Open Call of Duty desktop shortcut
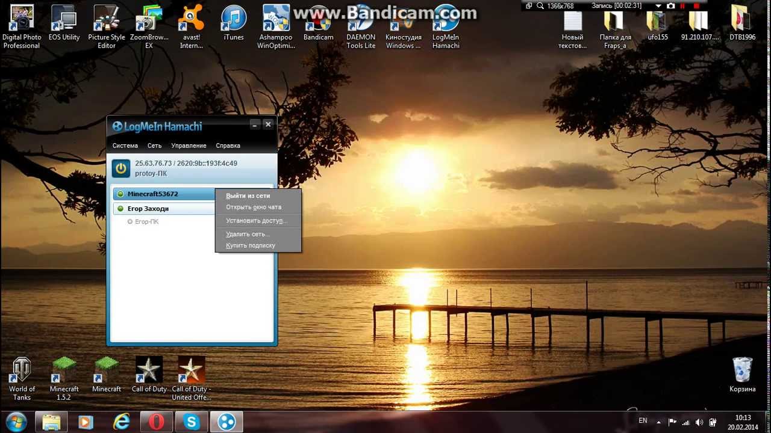 click(149, 375)
